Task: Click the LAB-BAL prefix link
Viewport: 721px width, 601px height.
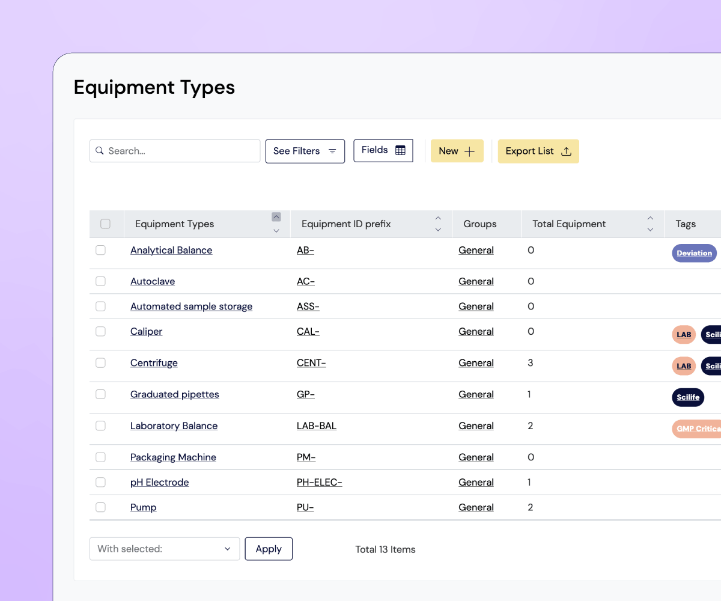Action: click(x=317, y=426)
